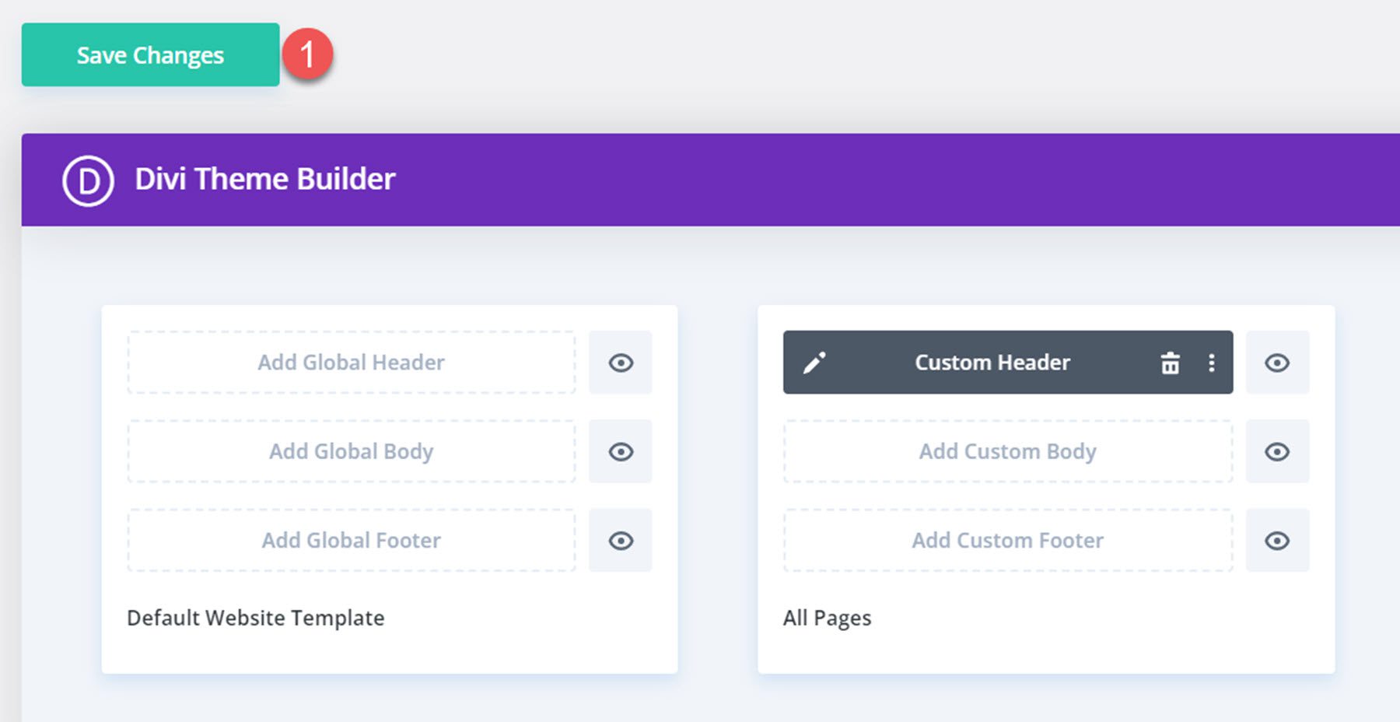Screen dimensions: 1400x722
Task: Click the eye icon beside Add Custom Footer
Action: tap(1277, 540)
